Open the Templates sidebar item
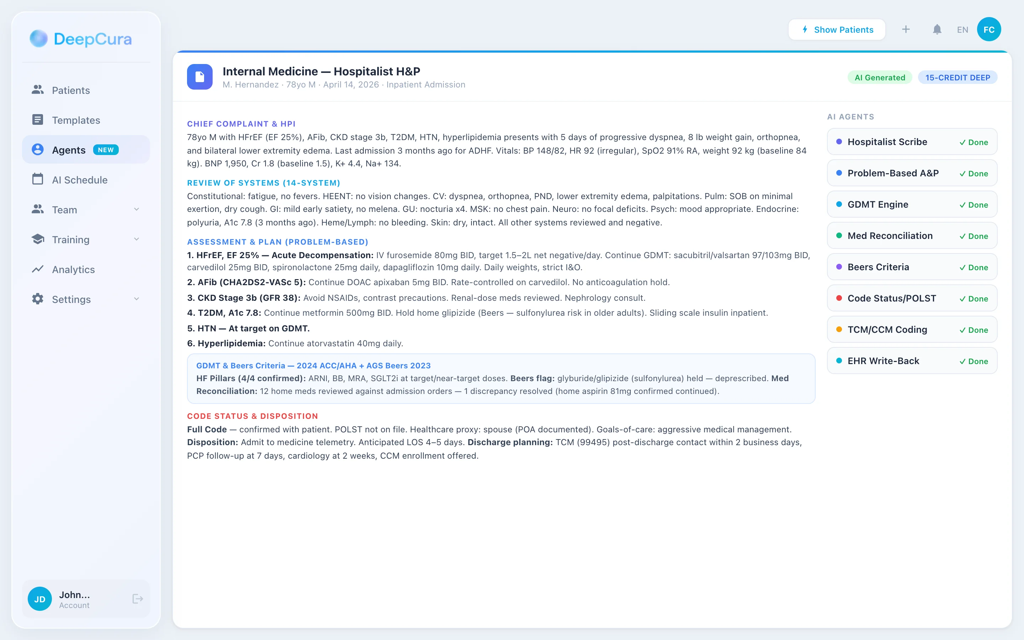 pyautogui.click(x=76, y=120)
